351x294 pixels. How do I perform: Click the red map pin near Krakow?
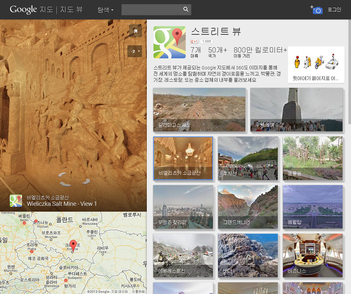[x=73, y=245]
